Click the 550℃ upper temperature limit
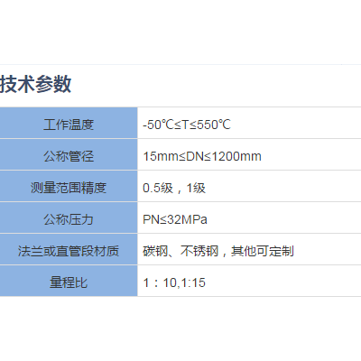Image resolution: width=361 pixels, height=361 pixels. point(213,125)
